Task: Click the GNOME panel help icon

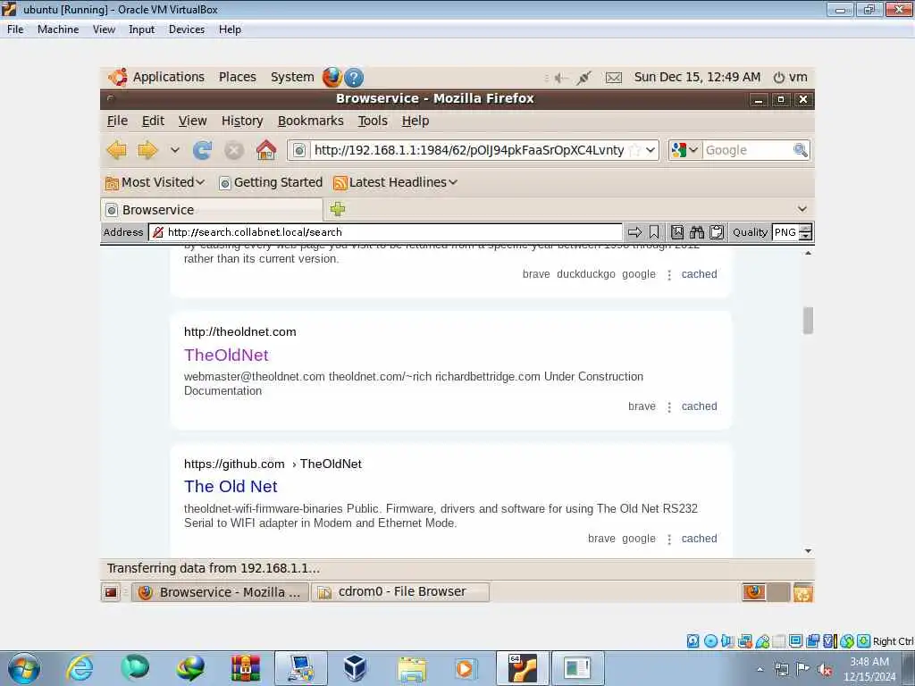Action: coord(354,77)
